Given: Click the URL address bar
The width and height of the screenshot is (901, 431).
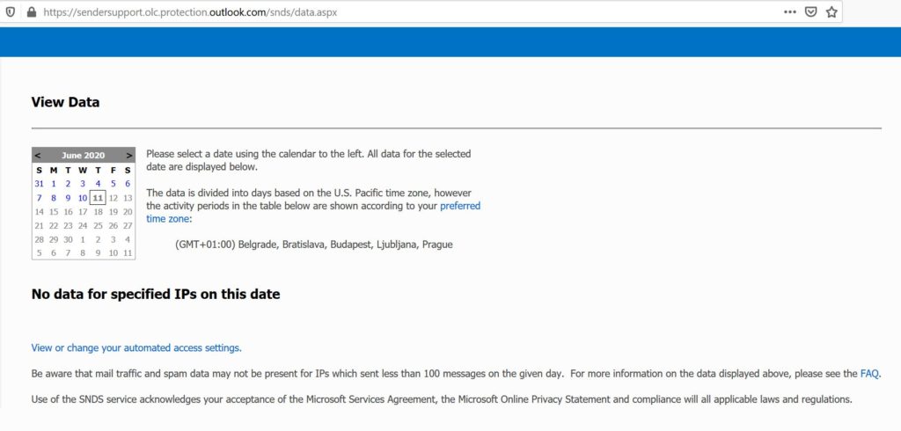Looking at the screenshot, I should click(x=396, y=13).
